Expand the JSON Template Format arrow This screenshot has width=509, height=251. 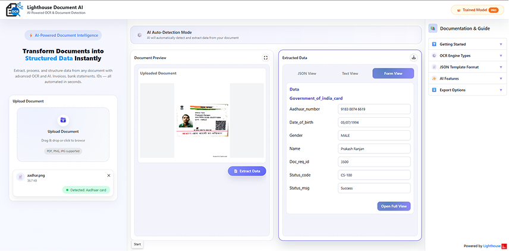coord(501,67)
